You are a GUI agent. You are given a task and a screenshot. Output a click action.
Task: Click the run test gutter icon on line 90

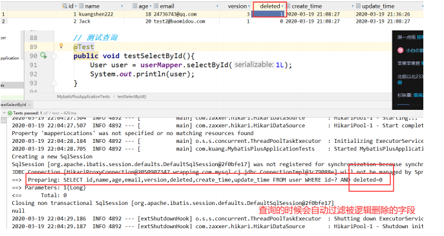pyautogui.click(x=43, y=55)
